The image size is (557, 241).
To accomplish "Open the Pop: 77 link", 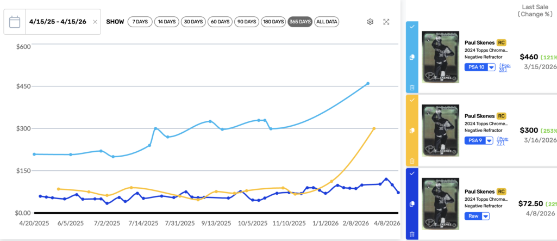I will tap(502, 141).
